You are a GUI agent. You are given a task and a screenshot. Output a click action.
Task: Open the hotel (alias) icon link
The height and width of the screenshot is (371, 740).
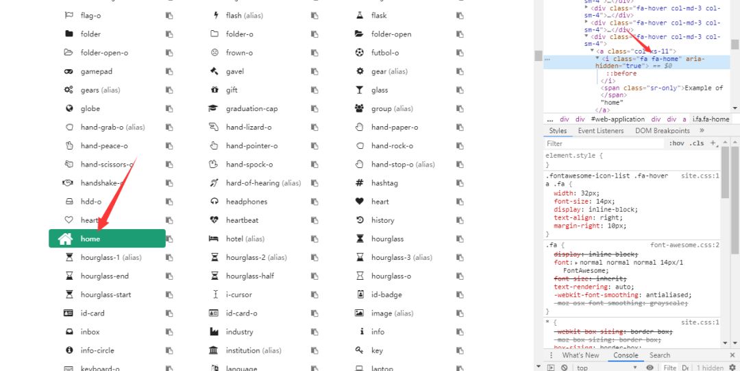245,239
